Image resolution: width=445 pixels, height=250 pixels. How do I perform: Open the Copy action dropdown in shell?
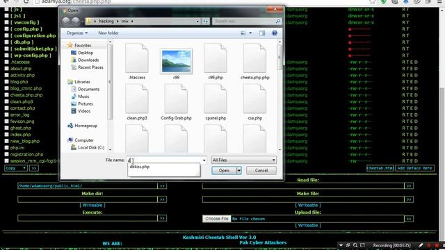(15, 168)
